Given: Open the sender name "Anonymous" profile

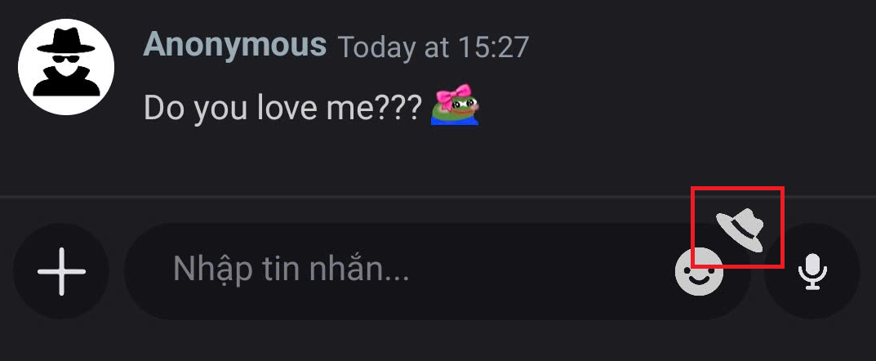Looking at the screenshot, I should click(234, 45).
